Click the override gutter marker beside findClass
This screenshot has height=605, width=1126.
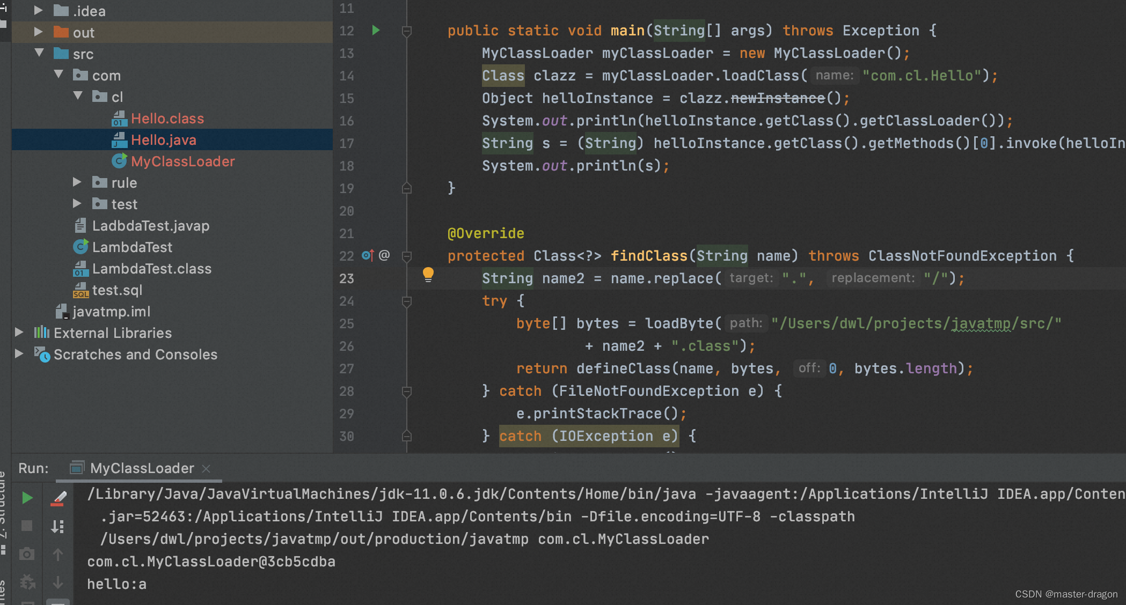pyautogui.click(x=368, y=255)
